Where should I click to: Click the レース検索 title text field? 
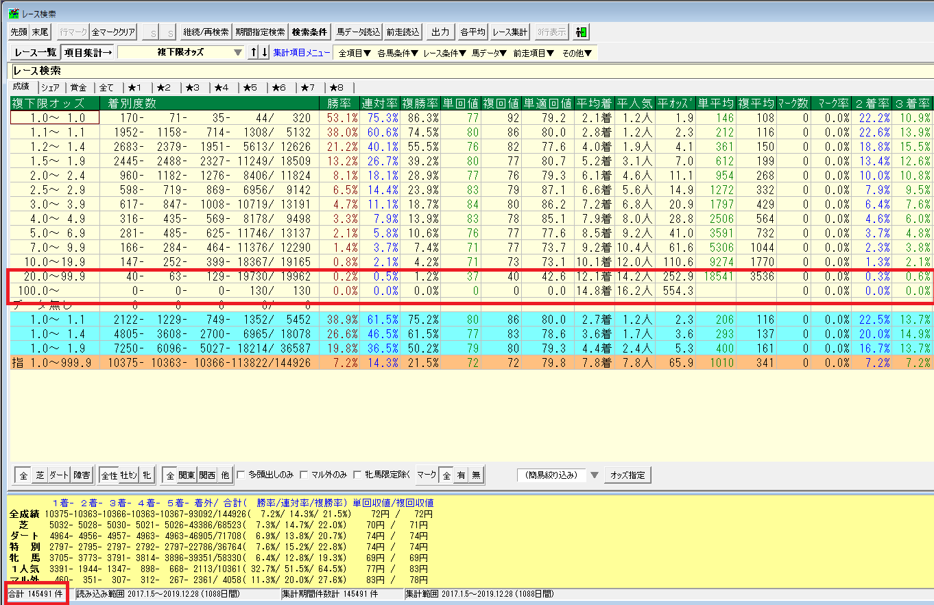(x=472, y=70)
